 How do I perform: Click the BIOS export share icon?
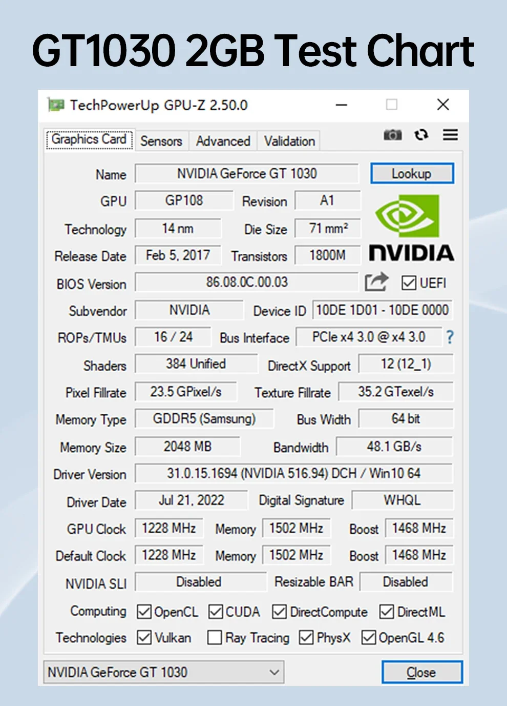[x=376, y=282]
